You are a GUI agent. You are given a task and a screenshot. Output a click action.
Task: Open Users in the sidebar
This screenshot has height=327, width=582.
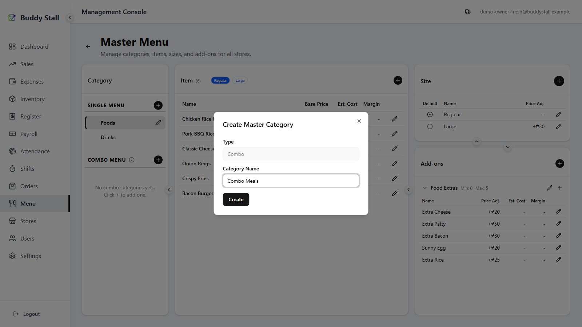pos(35,238)
